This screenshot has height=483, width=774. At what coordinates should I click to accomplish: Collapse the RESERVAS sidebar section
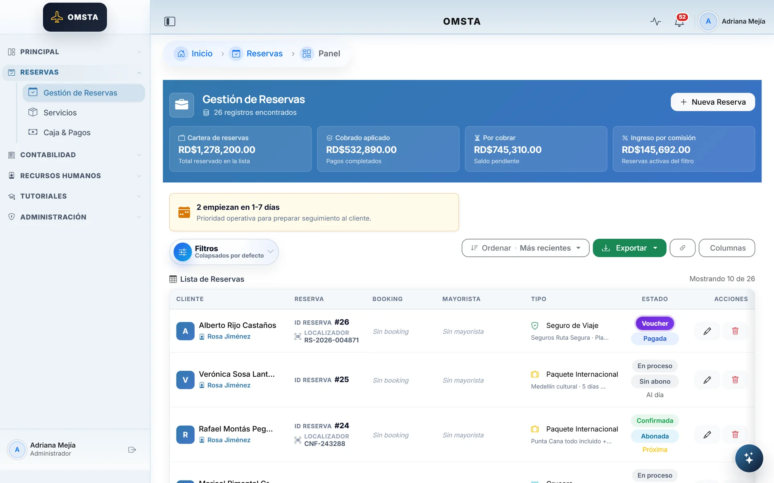click(x=75, y=72)
